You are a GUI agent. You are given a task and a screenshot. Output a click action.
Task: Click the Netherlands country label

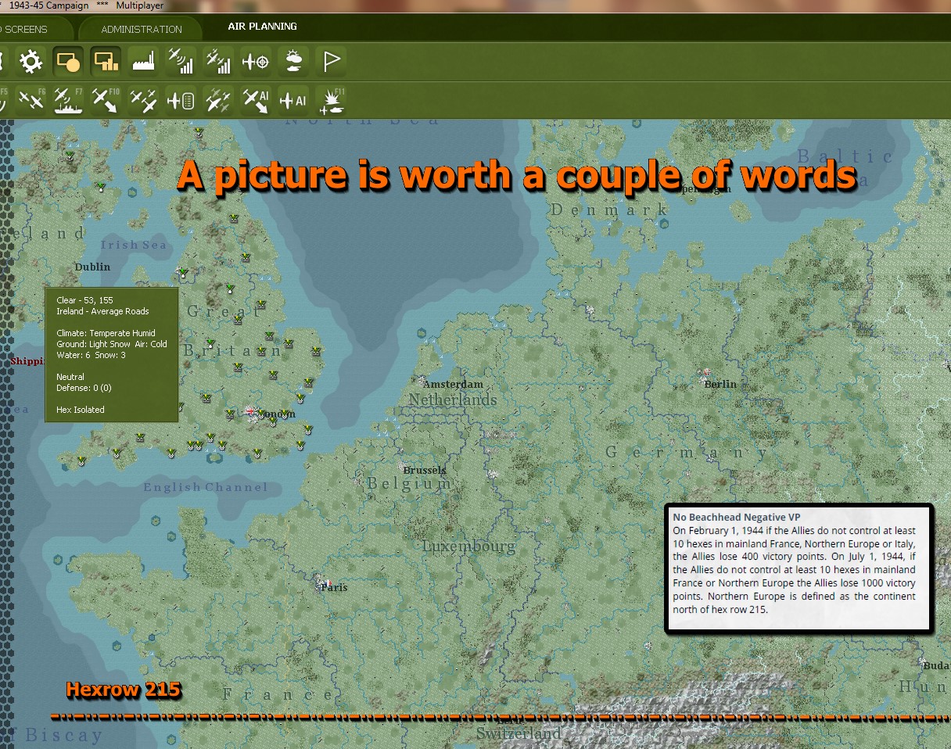point(453,400)
